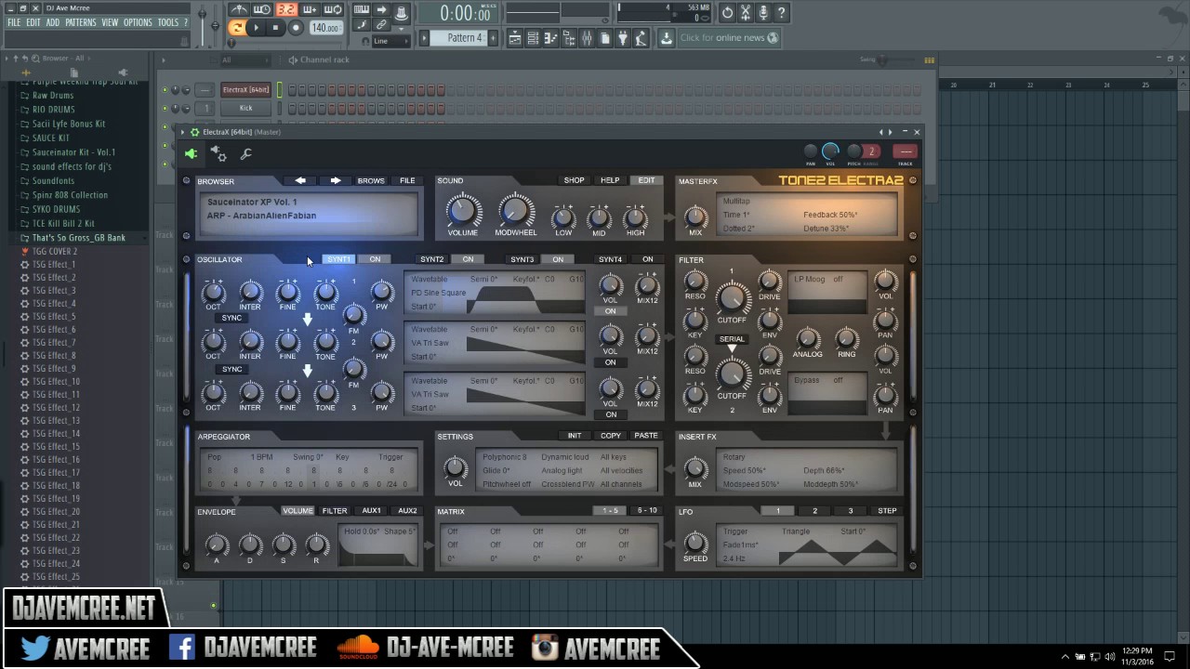
Task: Toggle the SERIAL filter routing button
Action: tap(732, 339)
